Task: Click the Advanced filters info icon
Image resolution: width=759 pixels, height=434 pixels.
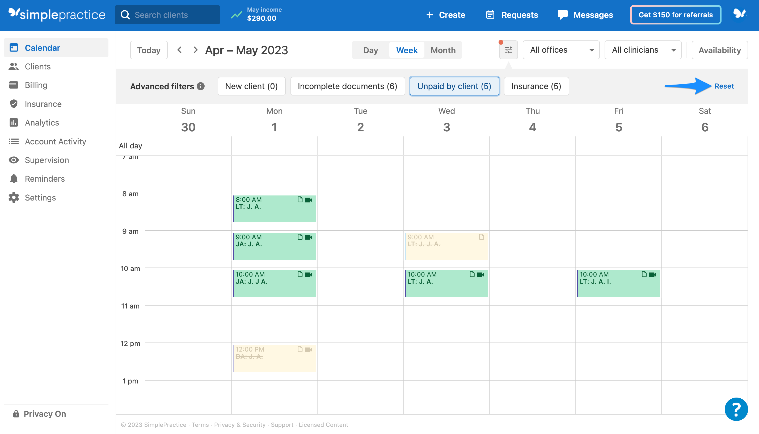Action: coord(201,86)
